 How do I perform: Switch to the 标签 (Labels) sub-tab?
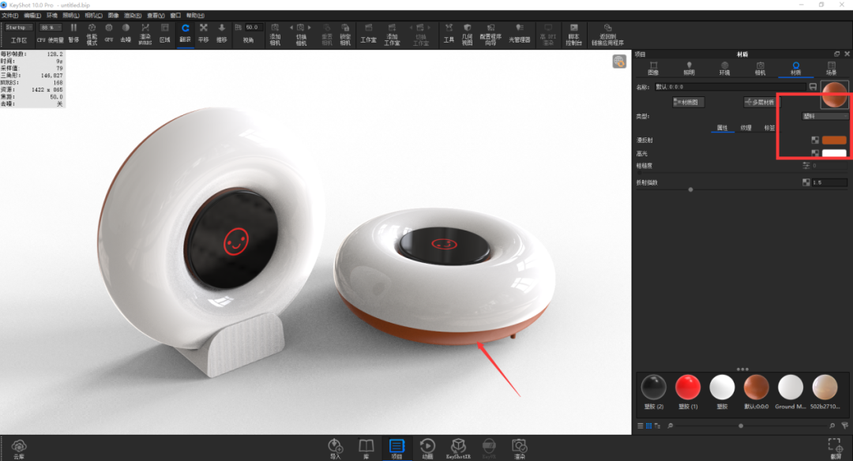(769, 128)
